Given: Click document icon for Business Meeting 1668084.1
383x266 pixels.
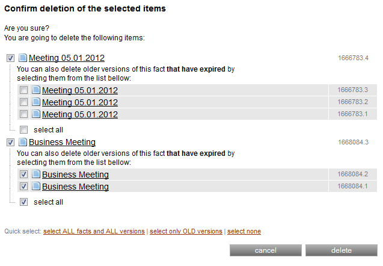Looking at the screenshot, I should [x=36, y=187].
